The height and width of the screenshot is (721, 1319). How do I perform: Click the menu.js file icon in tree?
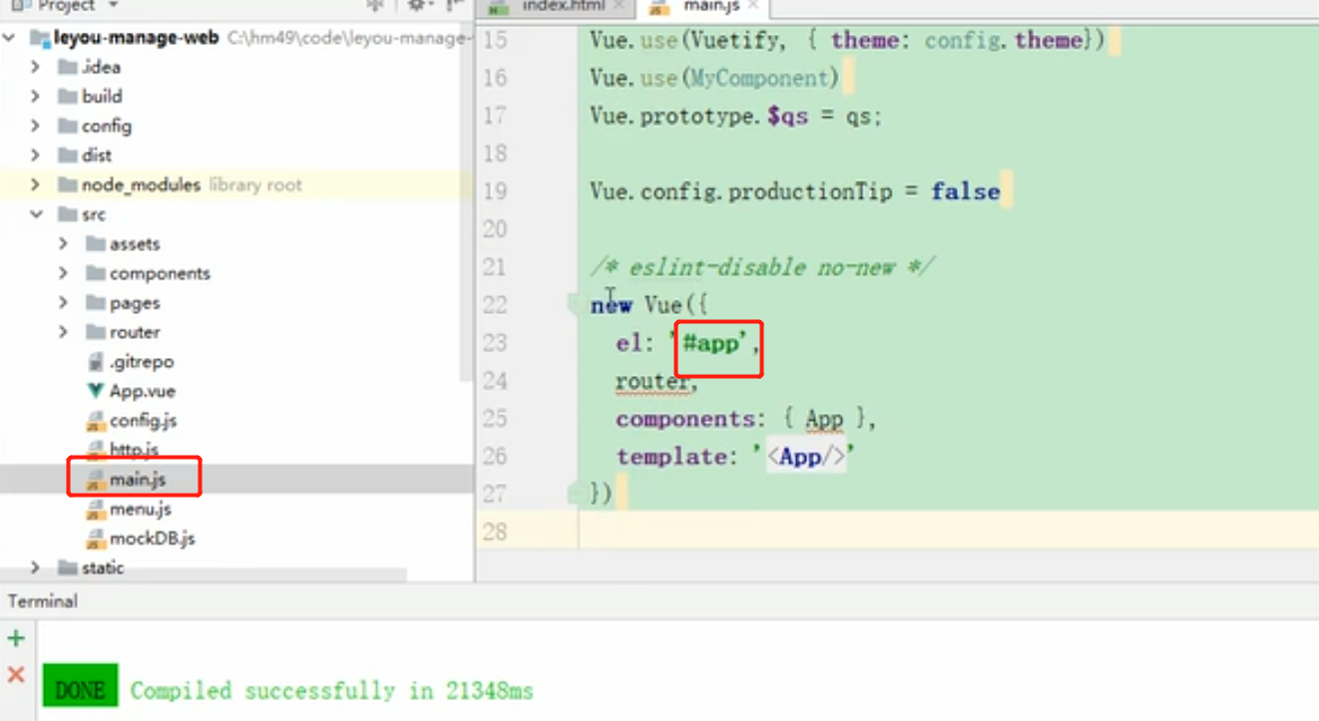pos(96,510)
